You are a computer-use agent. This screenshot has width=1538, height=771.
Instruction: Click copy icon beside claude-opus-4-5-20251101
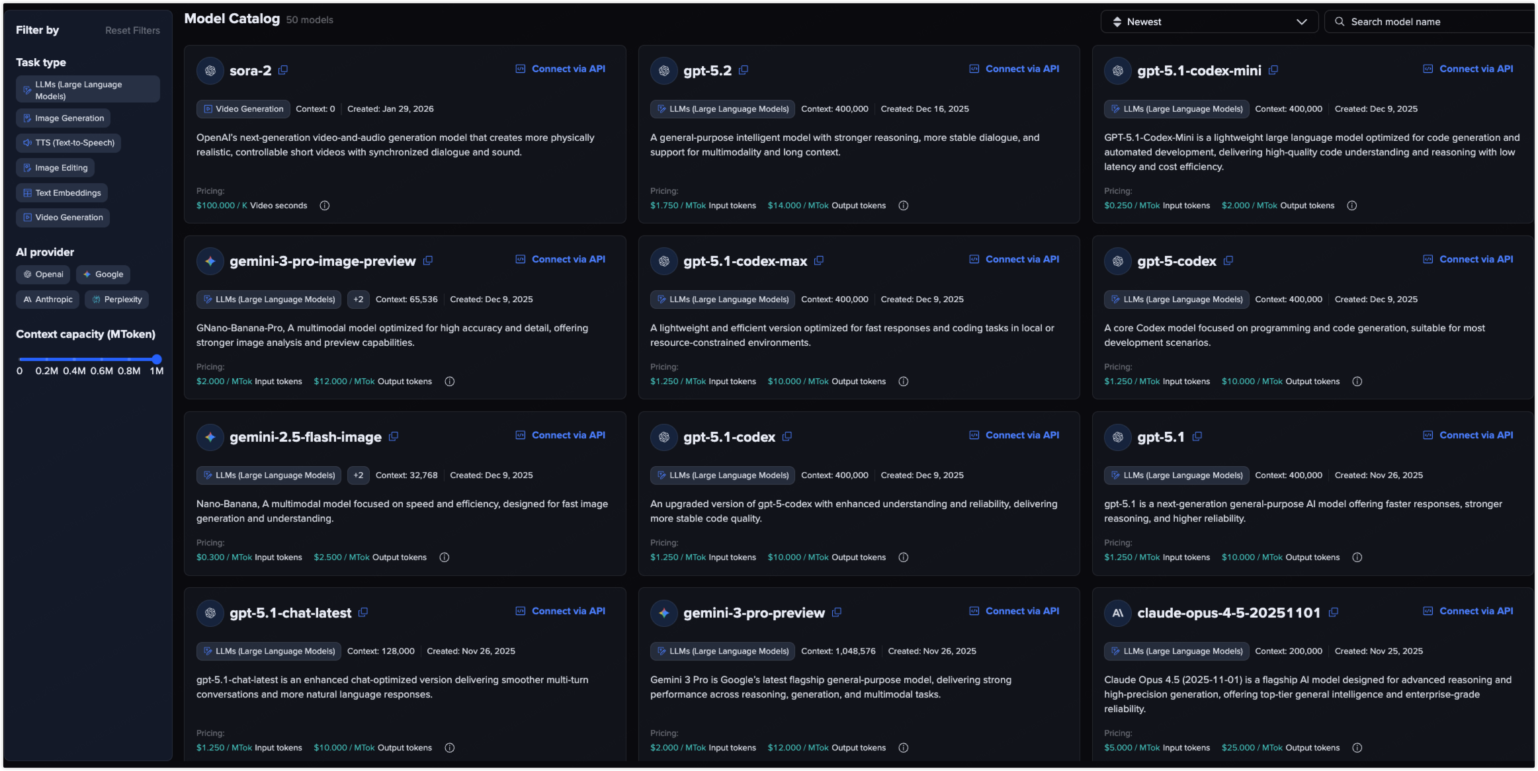[1334, 612]
